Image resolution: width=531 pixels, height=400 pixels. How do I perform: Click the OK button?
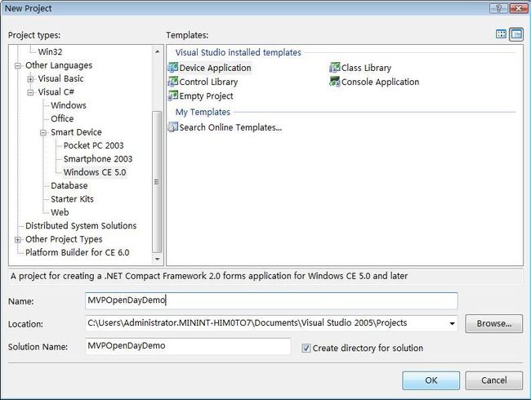pyautogui.click(x=431, y=380)
